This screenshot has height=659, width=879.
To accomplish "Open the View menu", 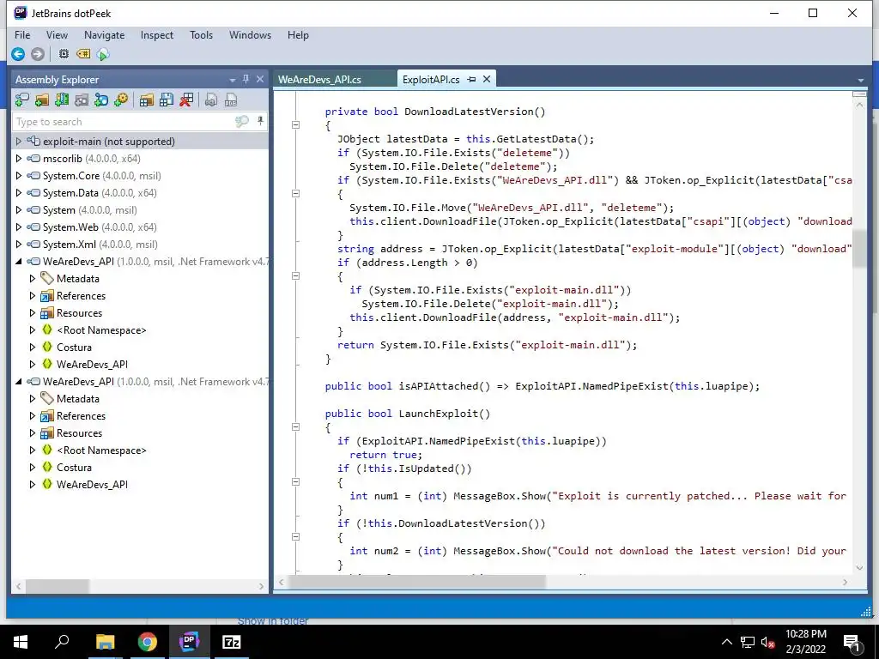I will pos(57,34).
